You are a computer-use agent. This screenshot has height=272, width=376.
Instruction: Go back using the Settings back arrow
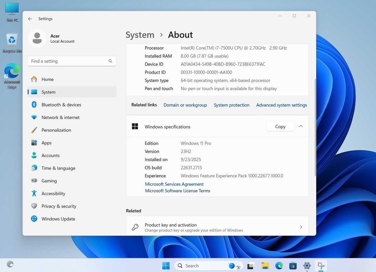pyautogui.click(x=30, y=19)
